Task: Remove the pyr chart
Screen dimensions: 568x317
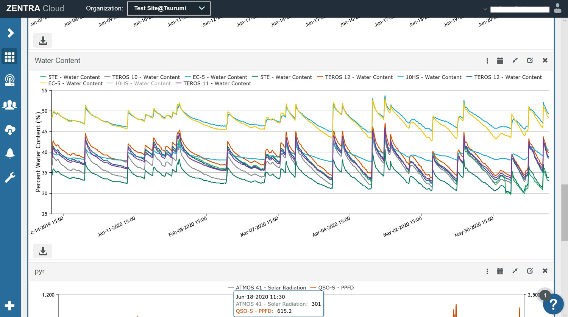Action: [x=545, y=271]
